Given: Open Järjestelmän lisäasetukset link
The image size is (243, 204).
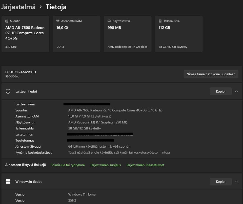Looking at the screenshot, I should (145, 165).
